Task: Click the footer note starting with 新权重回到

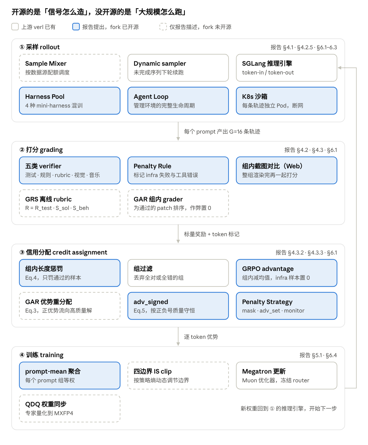Action: point(289,409)
